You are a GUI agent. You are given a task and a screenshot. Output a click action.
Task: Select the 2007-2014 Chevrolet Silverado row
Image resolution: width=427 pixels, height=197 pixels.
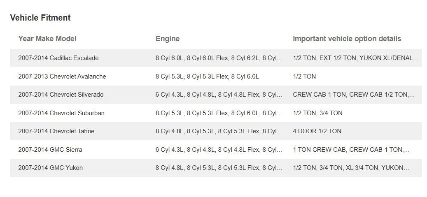61,95
